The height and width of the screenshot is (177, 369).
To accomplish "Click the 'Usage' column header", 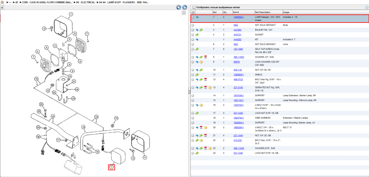I will point(286,12).
